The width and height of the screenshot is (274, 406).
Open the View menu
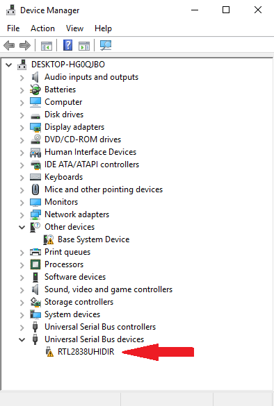[74, 28]
